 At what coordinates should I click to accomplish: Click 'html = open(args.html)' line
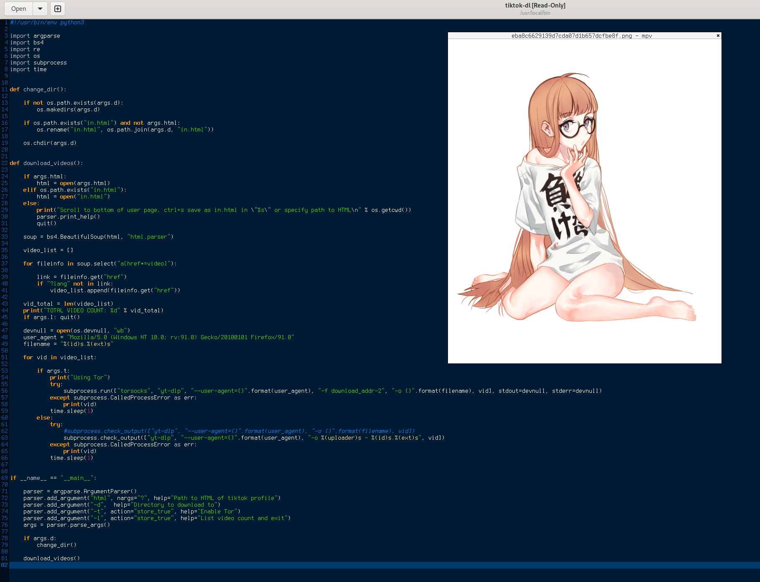(x=73, y=183)
